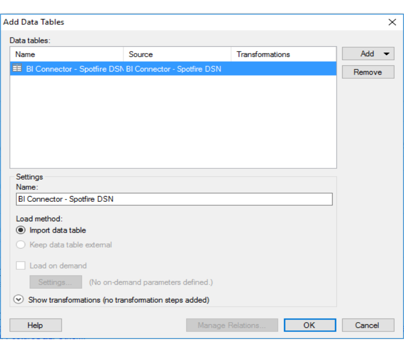Remove the selected data table
The width and height of the screenshot is (404, 352).
368,72
